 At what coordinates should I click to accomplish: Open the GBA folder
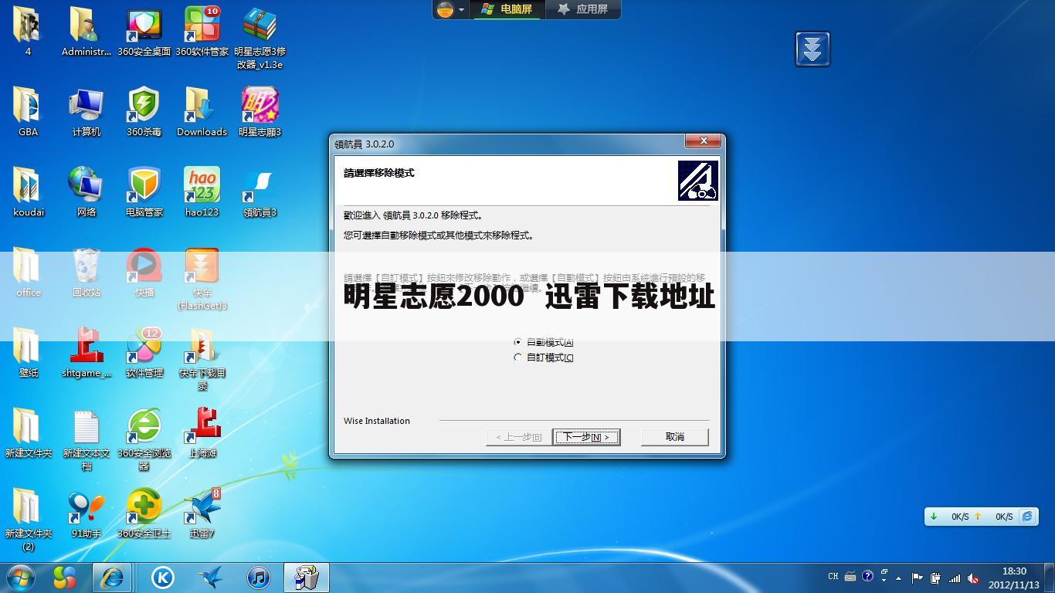coord(28,111)
